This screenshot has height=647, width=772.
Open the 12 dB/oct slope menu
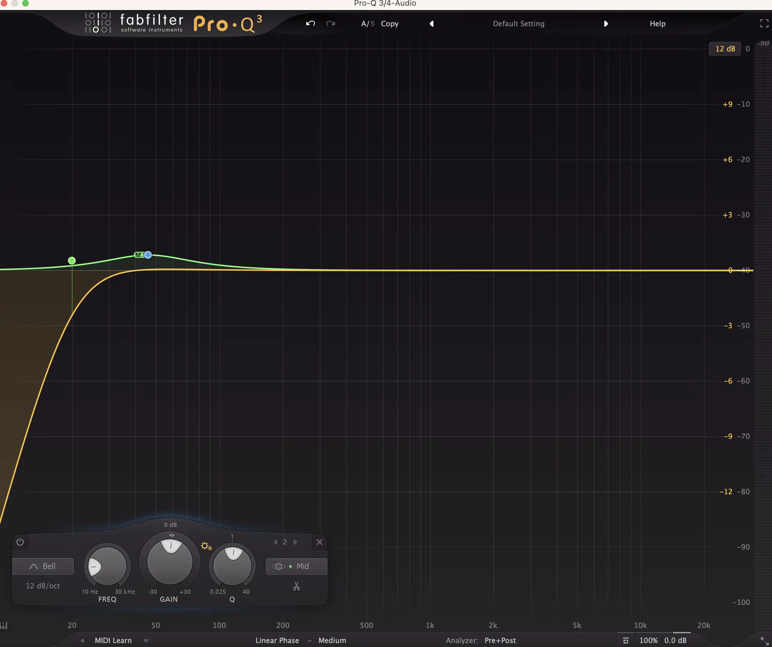point(43,586)
